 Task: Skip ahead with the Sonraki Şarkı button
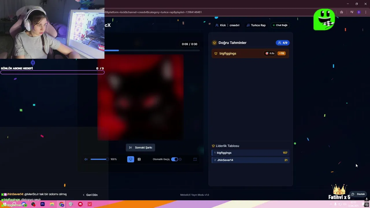tap(140, 148)
